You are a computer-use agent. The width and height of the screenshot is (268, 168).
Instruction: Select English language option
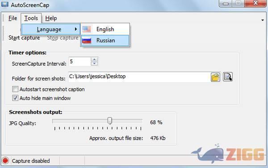(x=105, y=29)
